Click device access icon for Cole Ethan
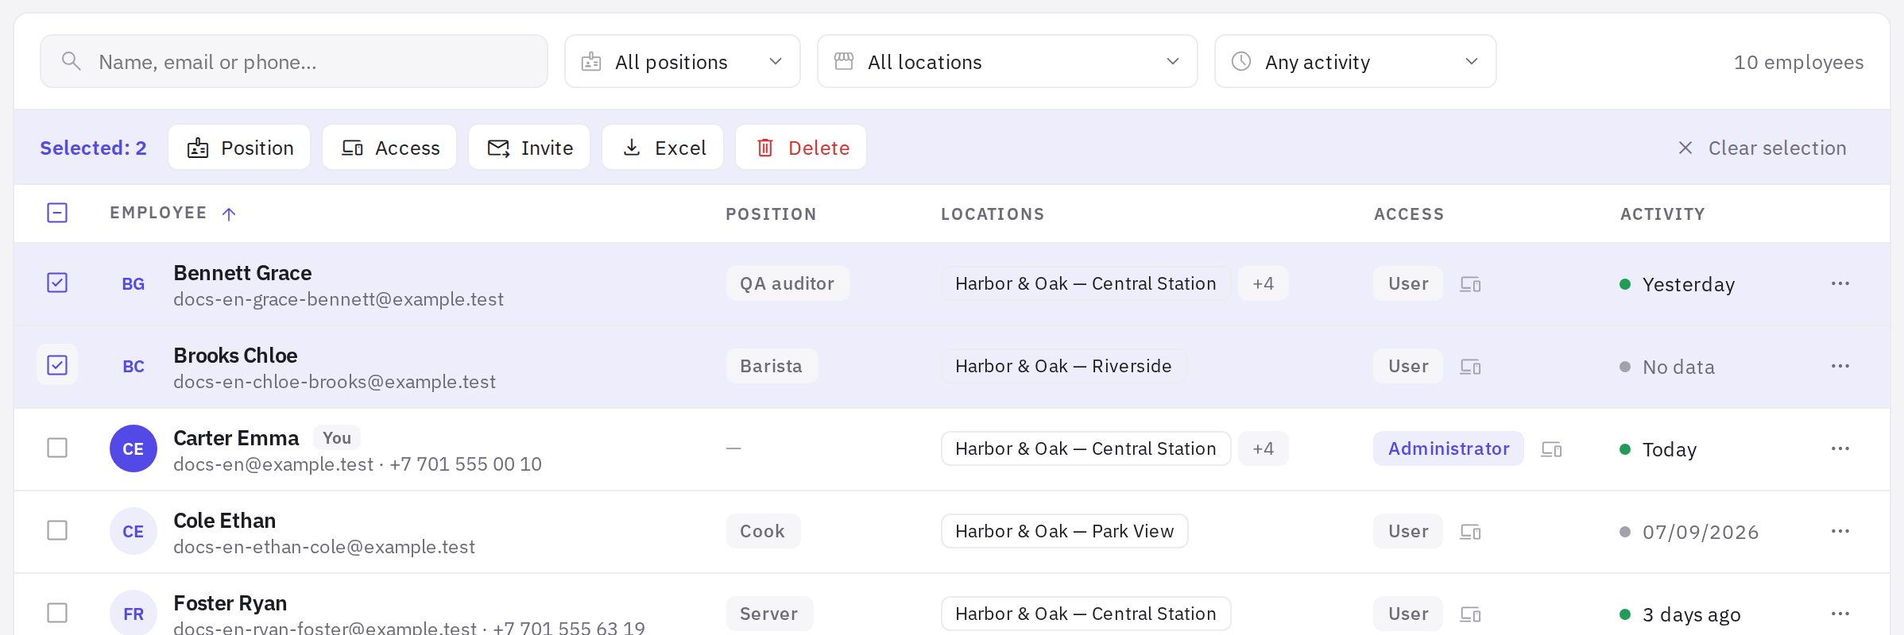Screen dimensions: 1904x635 1470,532
